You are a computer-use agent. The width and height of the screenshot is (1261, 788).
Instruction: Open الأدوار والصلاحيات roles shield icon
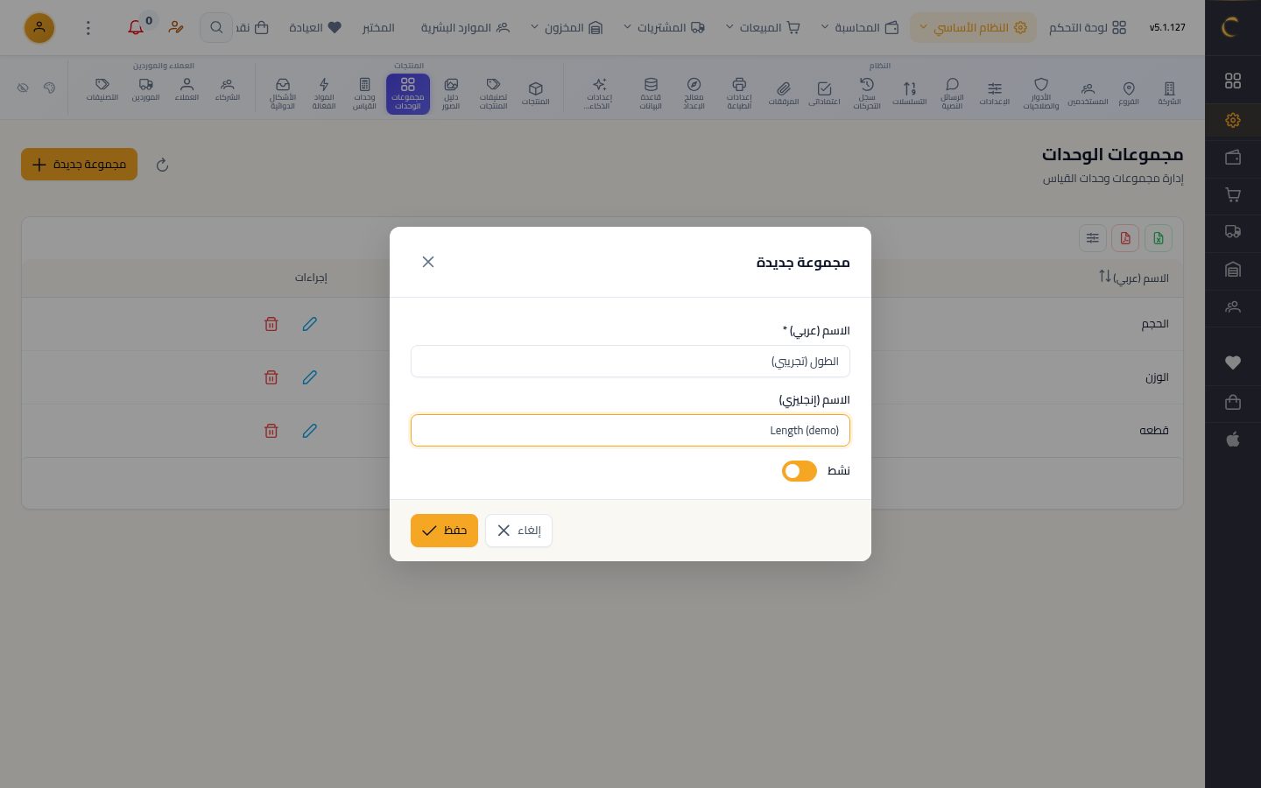(x=1041, y=93)
